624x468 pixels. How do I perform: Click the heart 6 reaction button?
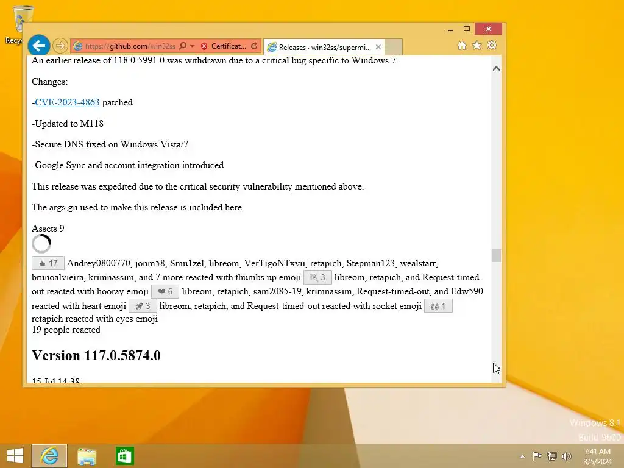[165, 291]
